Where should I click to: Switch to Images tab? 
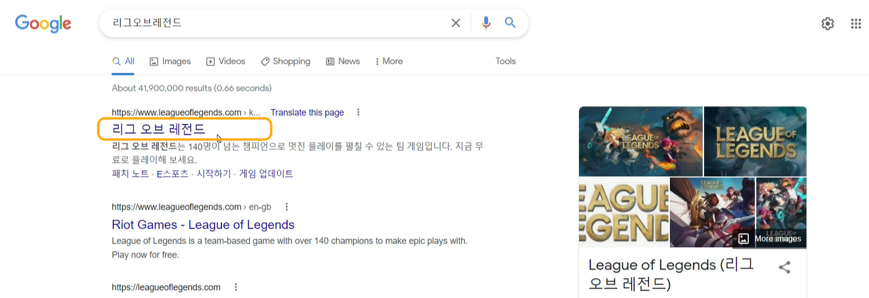click(x=170, y=61)
